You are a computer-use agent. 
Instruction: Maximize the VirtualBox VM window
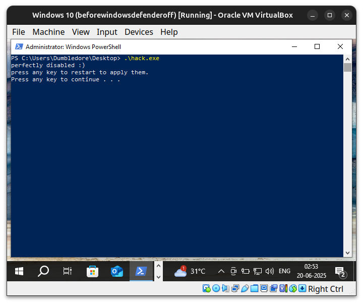(330, 15)
